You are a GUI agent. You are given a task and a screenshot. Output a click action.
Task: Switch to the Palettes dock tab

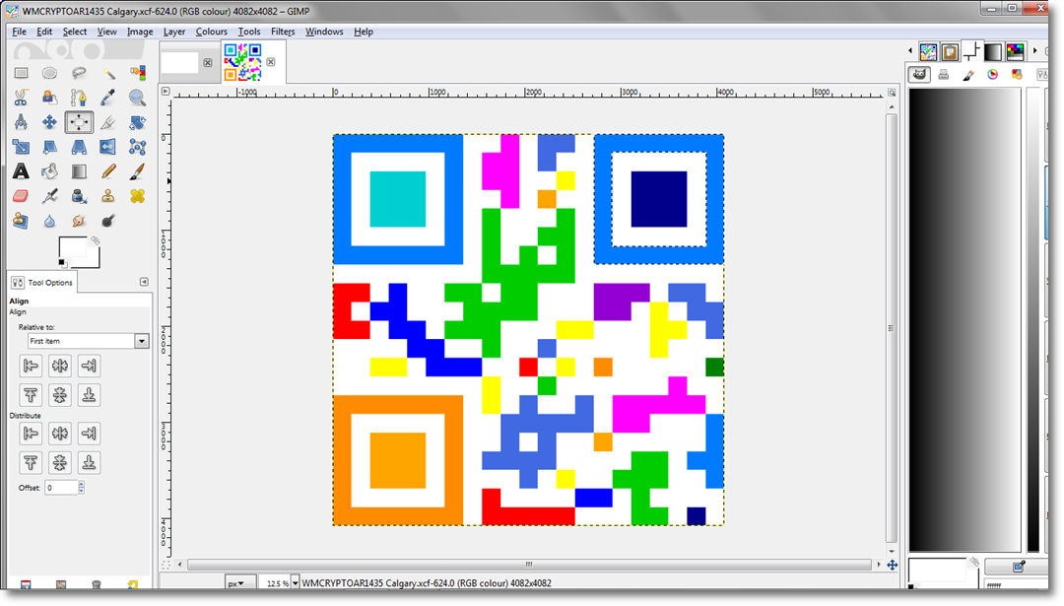click(1015, 51)
